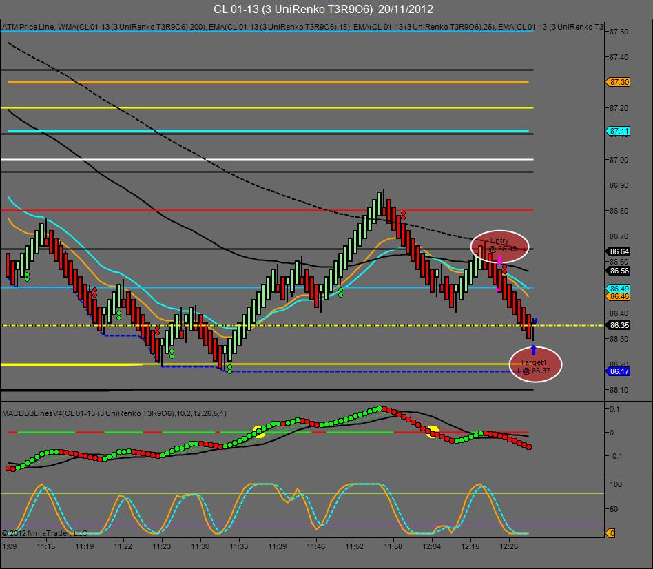Click the 86.70 price axis label
The image size is (653, 569).
(x=619, y=236)
